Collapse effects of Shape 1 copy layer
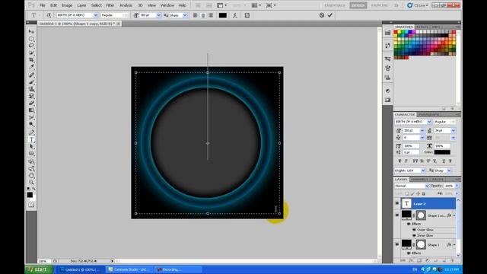The height and width of the screenshot is (274, 487). coord(454,215)
